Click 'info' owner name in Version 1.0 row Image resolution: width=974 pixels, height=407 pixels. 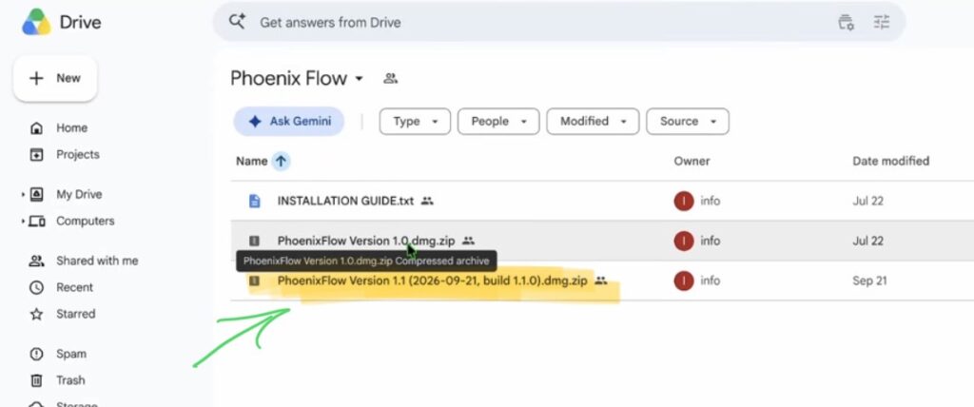[x=710, y=242]
